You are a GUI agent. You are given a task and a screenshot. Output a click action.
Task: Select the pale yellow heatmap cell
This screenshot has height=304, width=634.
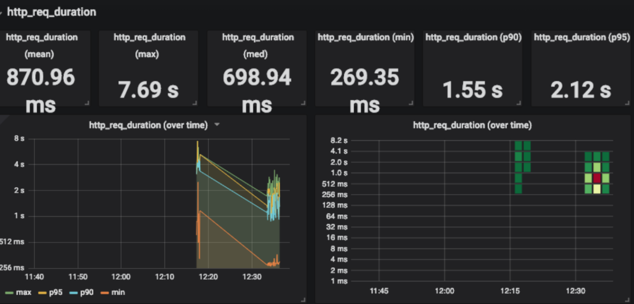597,189
